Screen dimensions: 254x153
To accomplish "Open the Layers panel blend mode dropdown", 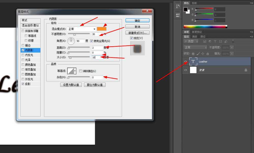I will point(195,47).
